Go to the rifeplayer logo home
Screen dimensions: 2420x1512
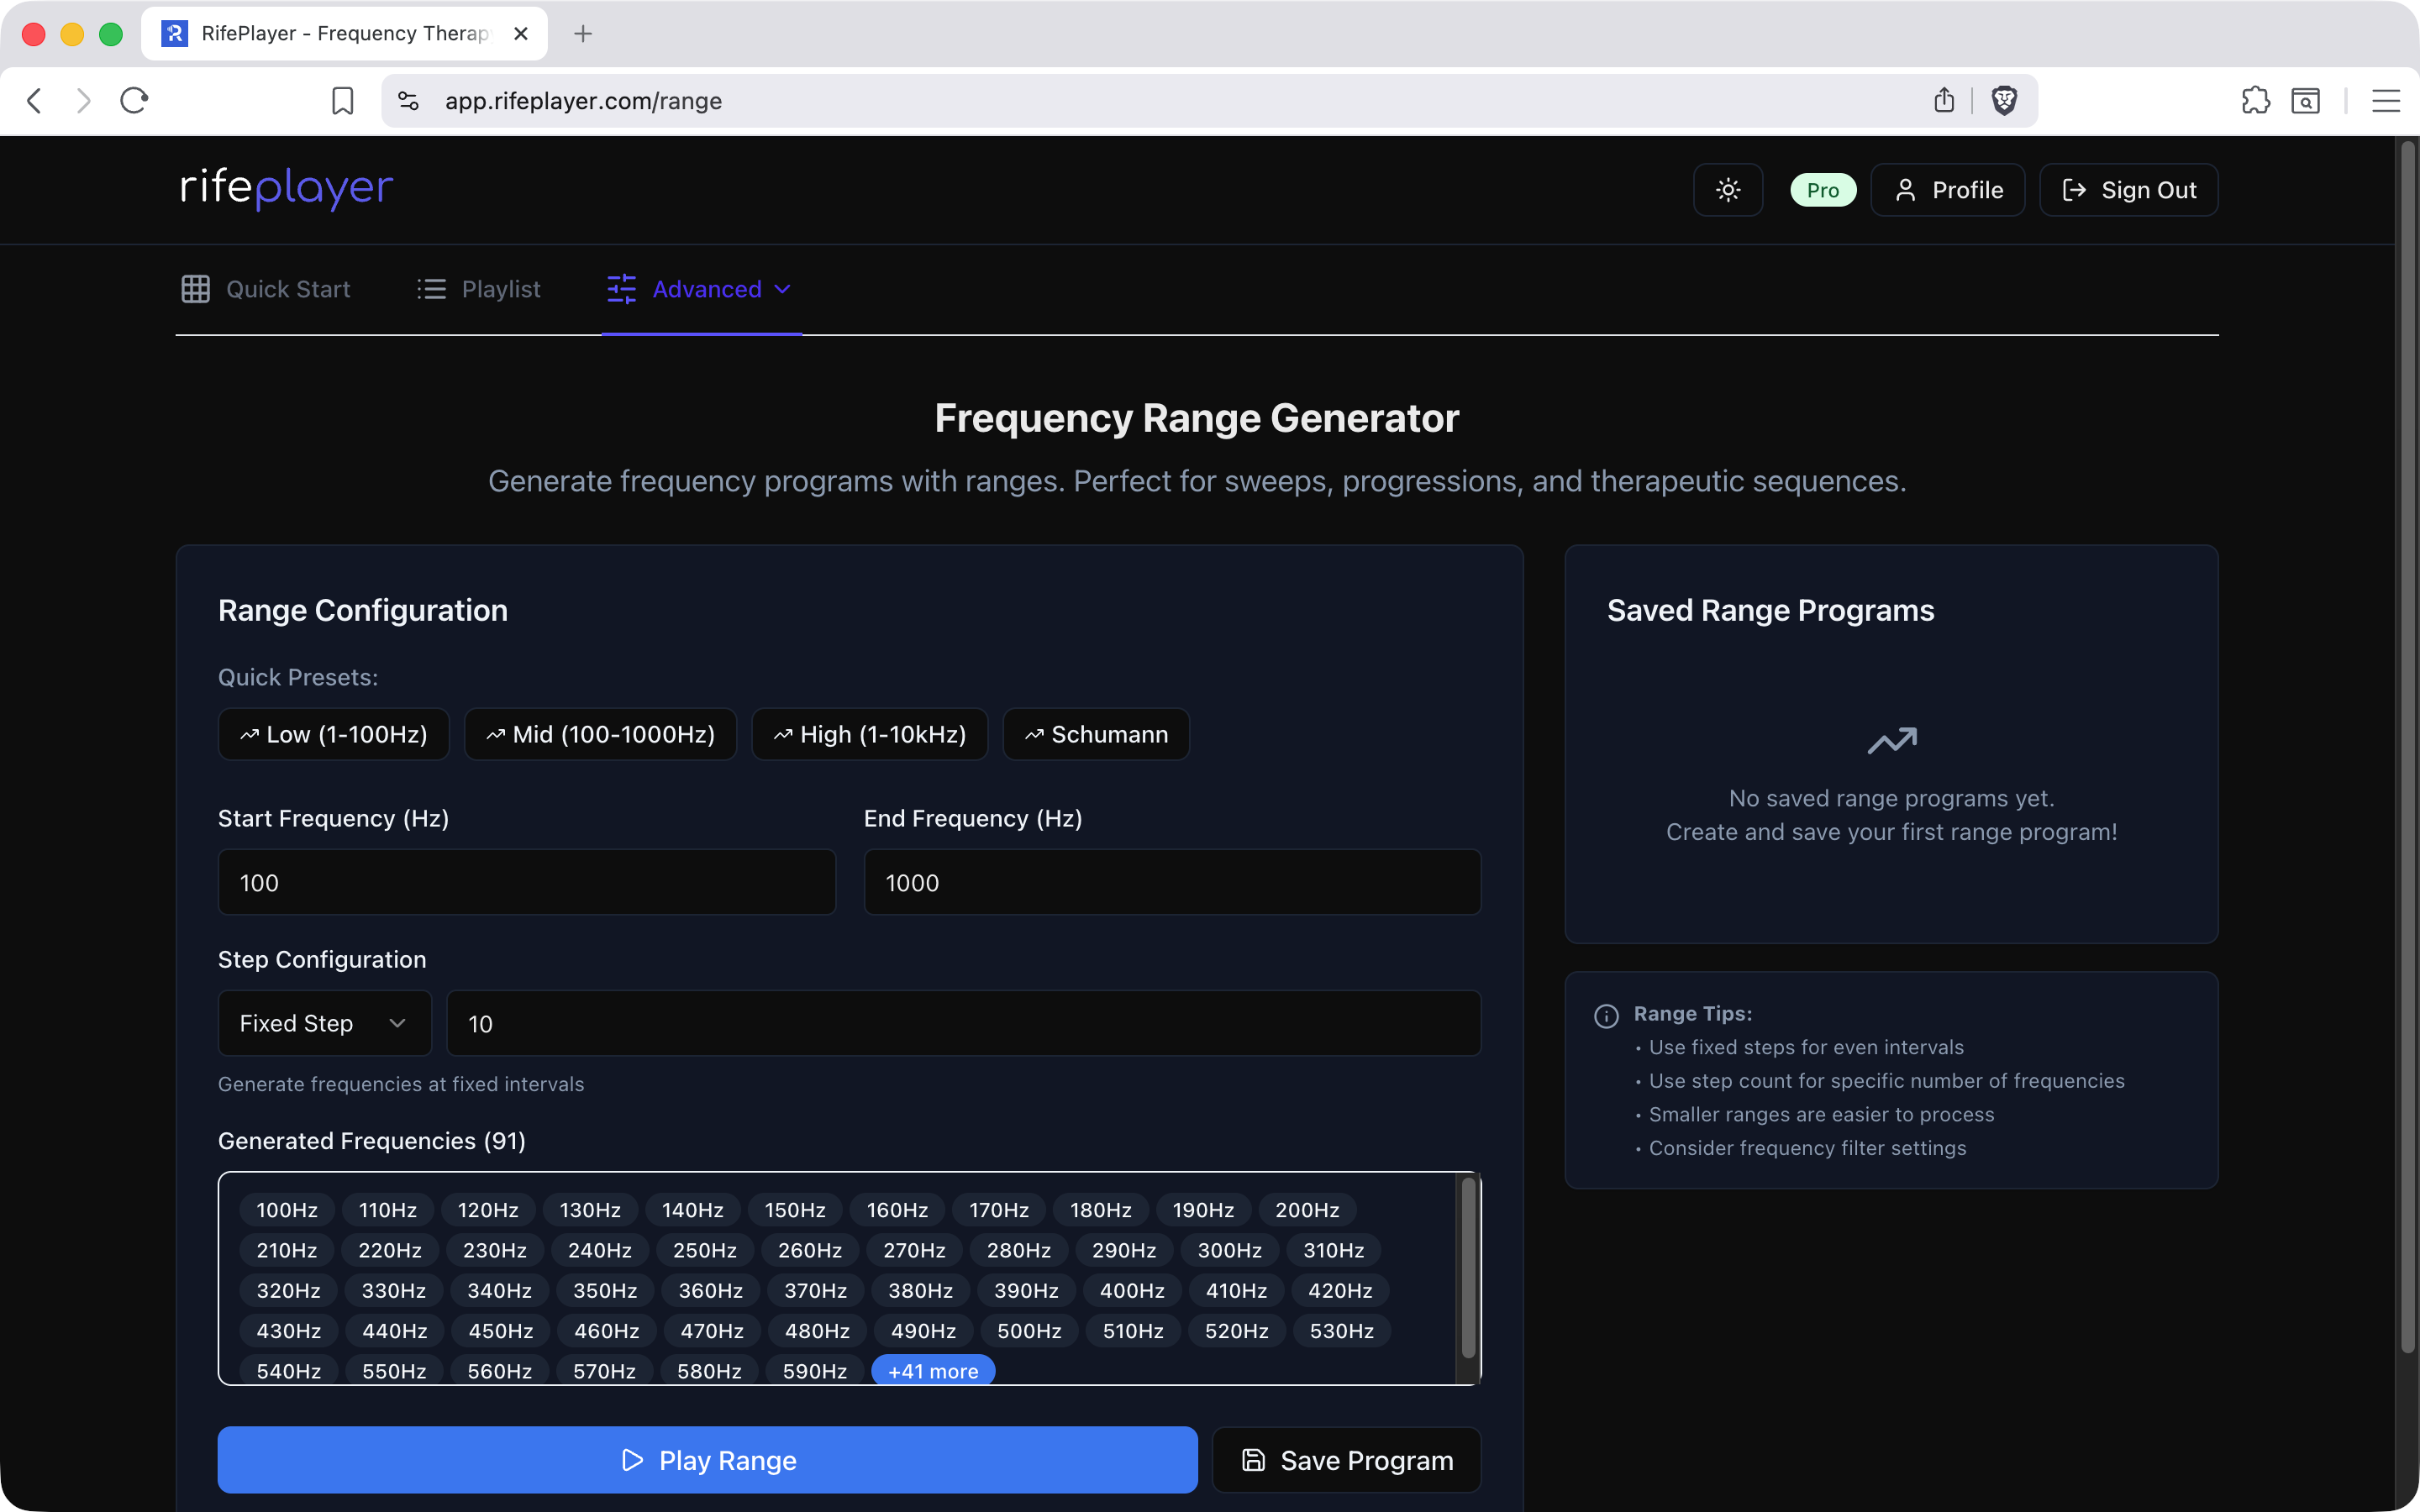pos(287,188)
